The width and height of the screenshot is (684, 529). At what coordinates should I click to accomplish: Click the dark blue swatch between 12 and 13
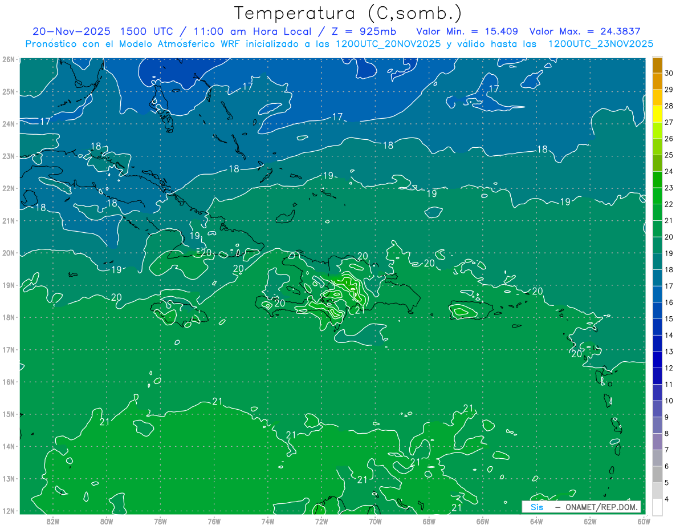tap(657, 360)
